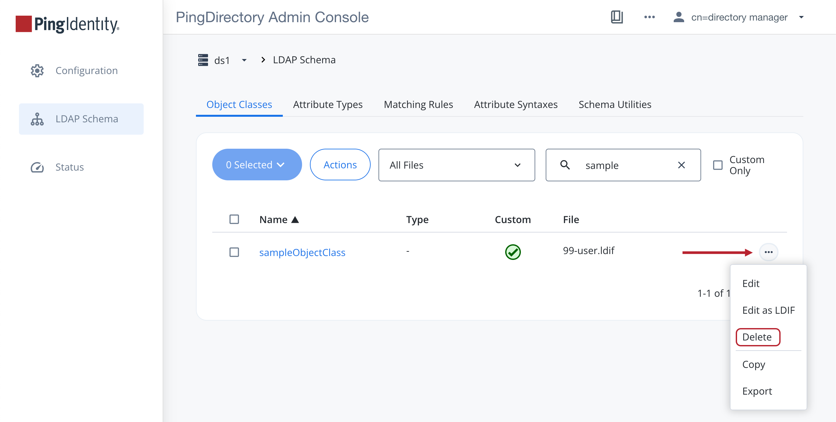Click the ds1 server stack icon

(203, 60)
